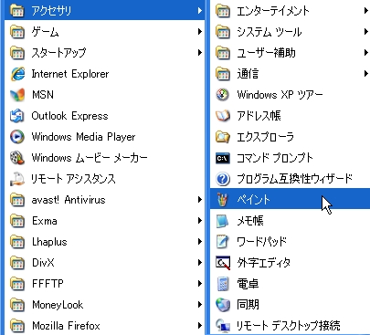
Task: Click the 同期 sync icon
Action: [223, 305]
